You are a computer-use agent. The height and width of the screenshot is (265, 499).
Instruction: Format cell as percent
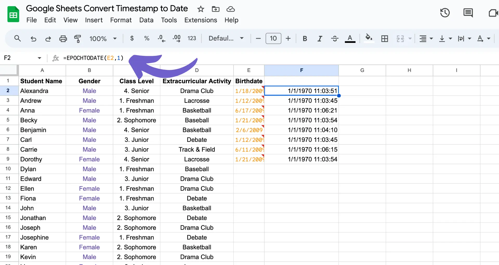coord(147,38)
